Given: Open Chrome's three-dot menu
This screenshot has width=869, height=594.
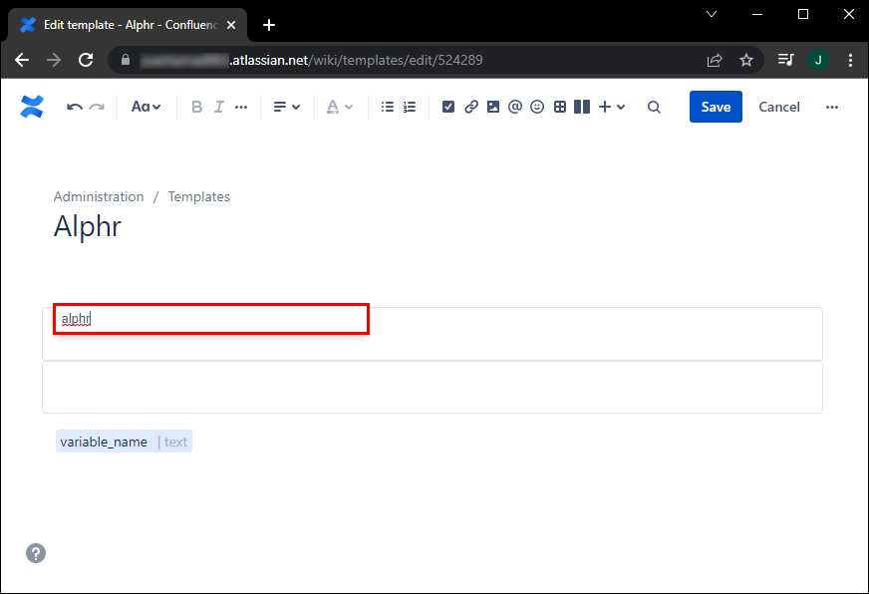Looking at the screenshot, I should pos(850,60).
